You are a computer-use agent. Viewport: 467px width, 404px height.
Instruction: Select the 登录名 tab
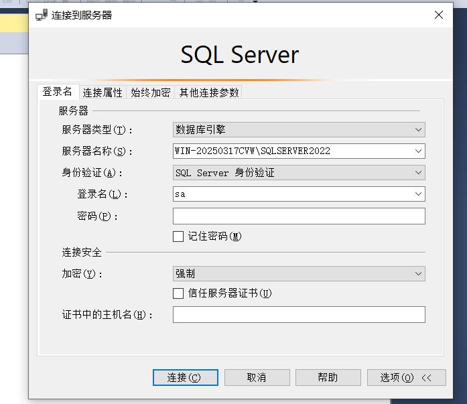click(x=58, y=91)
